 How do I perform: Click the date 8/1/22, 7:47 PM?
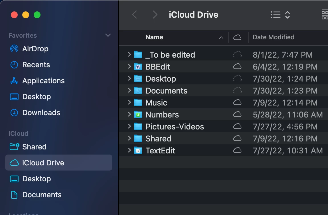(x=283, y=55)
